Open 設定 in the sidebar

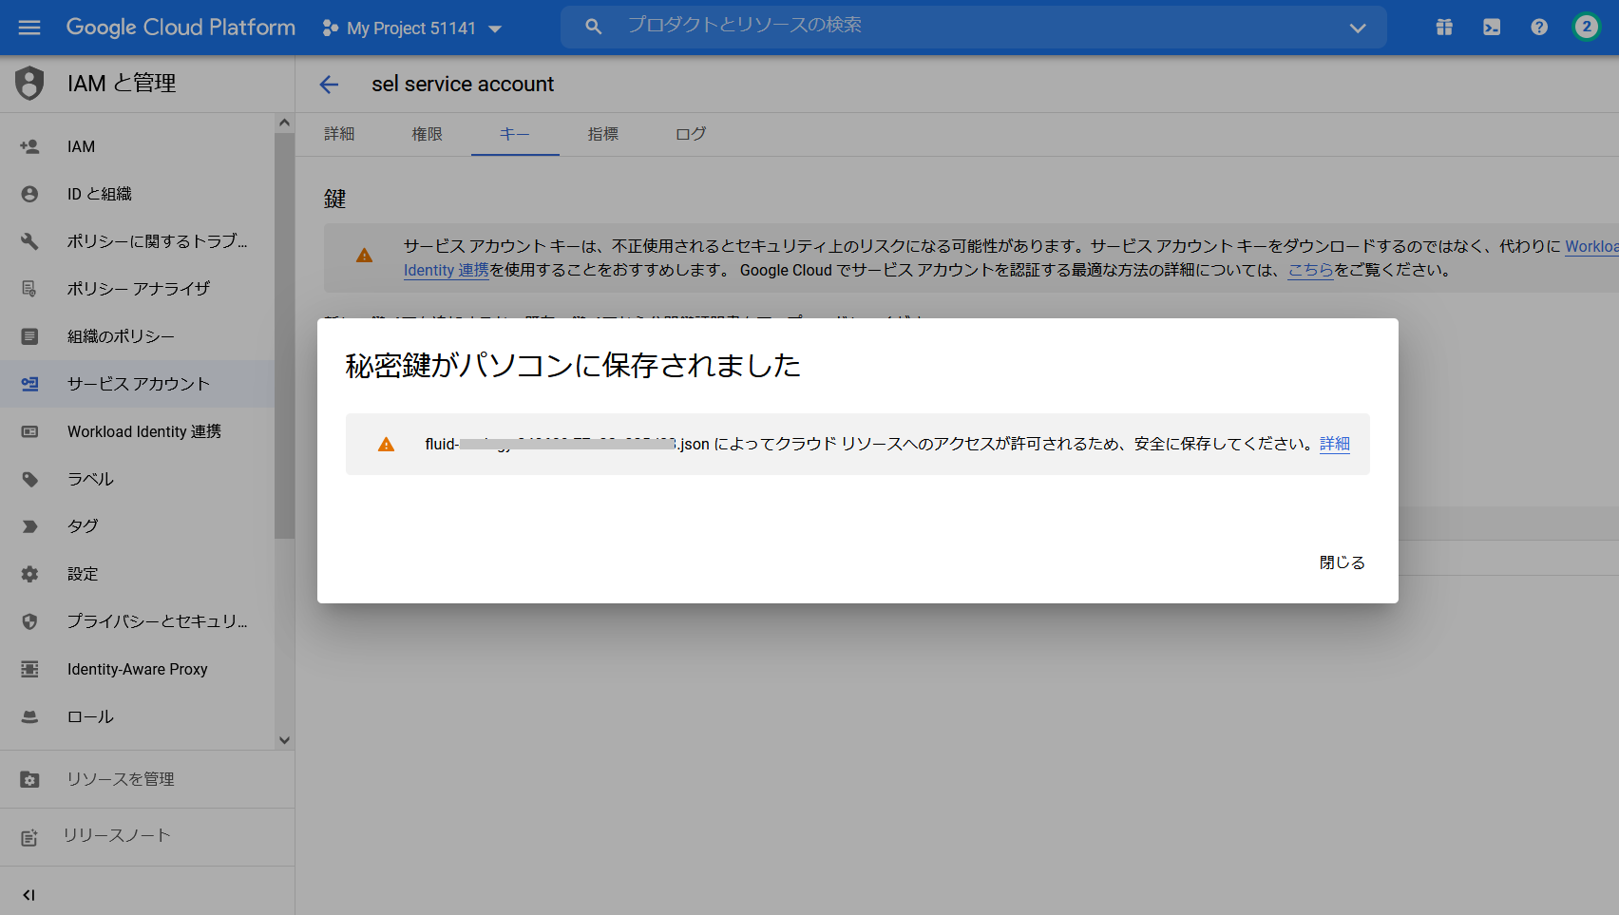coord(138,574)
